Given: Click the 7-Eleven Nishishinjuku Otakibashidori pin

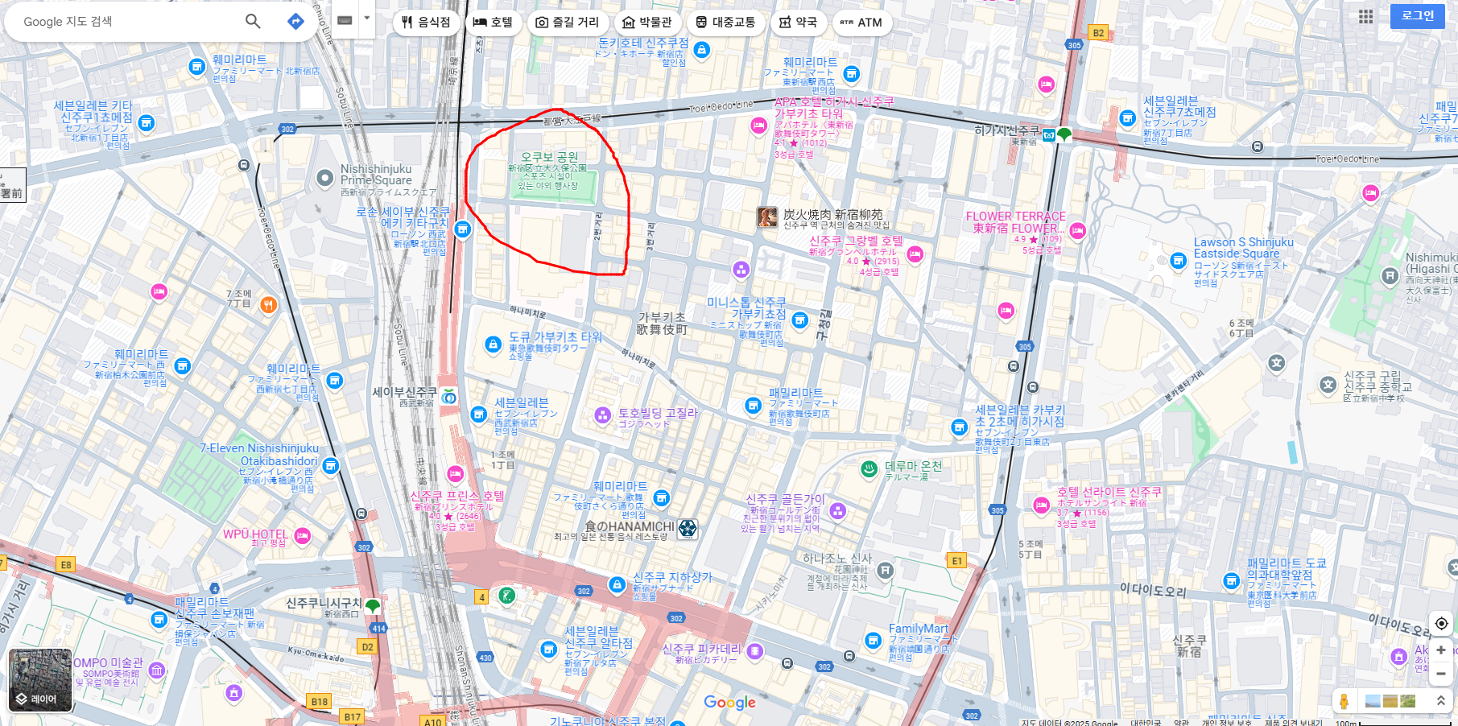Looking at the screenshot, I should [330, 465].
